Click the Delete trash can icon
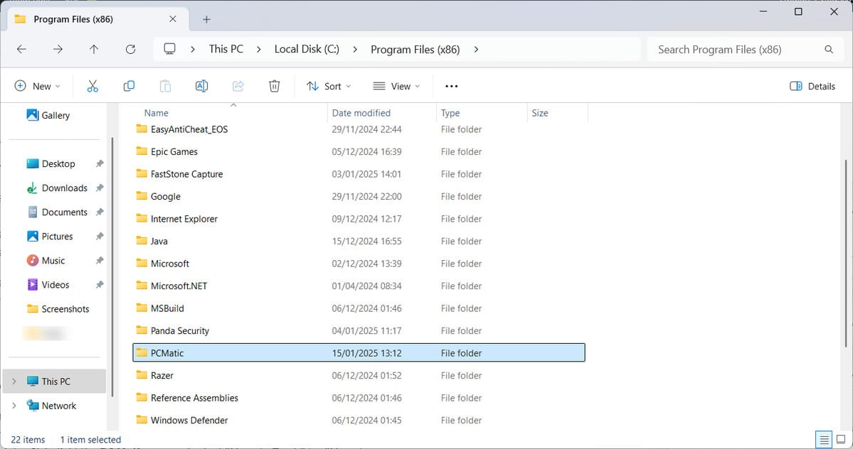This screenshot has width=853, height=449. tap(274, 86)
